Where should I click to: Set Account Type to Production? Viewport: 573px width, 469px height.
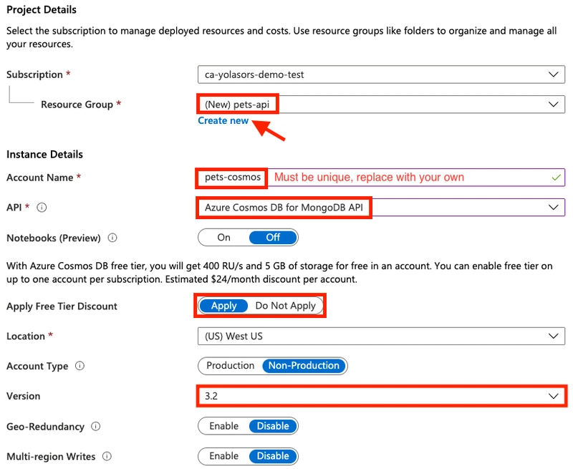coord(230,366)
